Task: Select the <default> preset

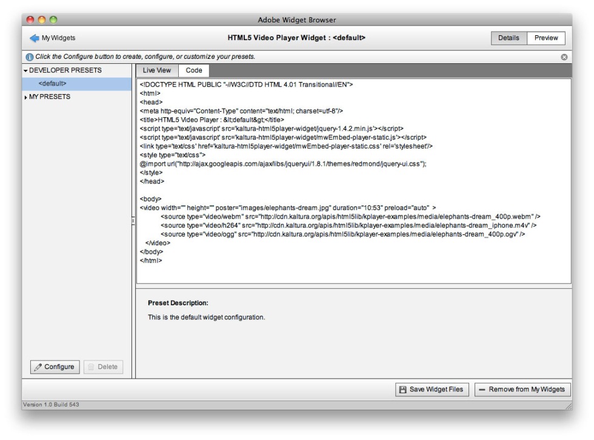Action: 76,84
